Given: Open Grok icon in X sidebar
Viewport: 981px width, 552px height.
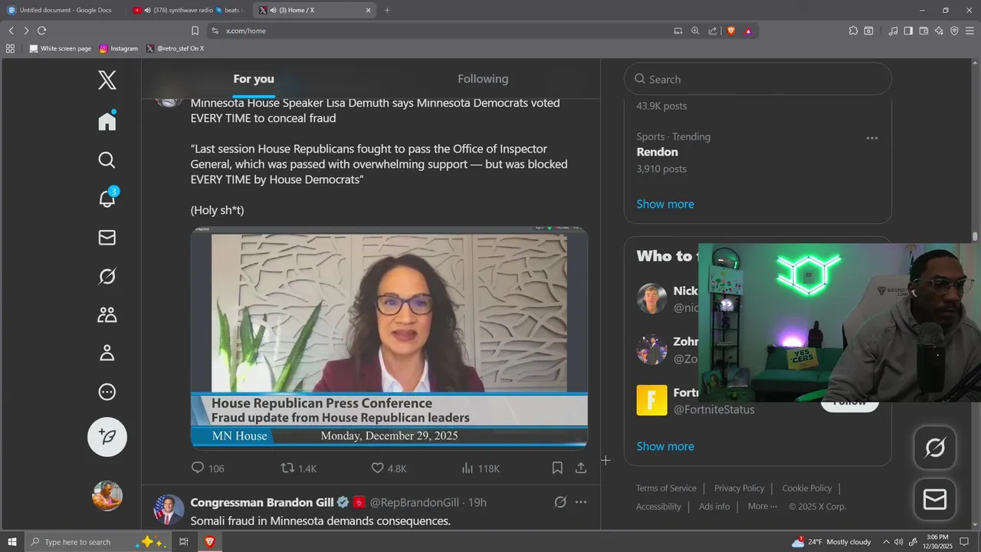Looking at the screenshot, I should click(x=107, y=276).
